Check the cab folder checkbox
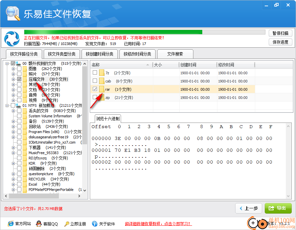Image resolution: width=296 pixels, height=230 pixels. click(95, 81)
